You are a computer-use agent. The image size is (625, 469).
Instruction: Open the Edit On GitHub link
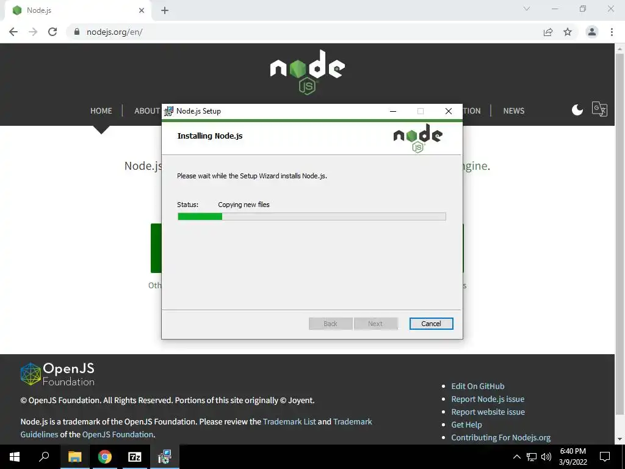coord(477,386)
